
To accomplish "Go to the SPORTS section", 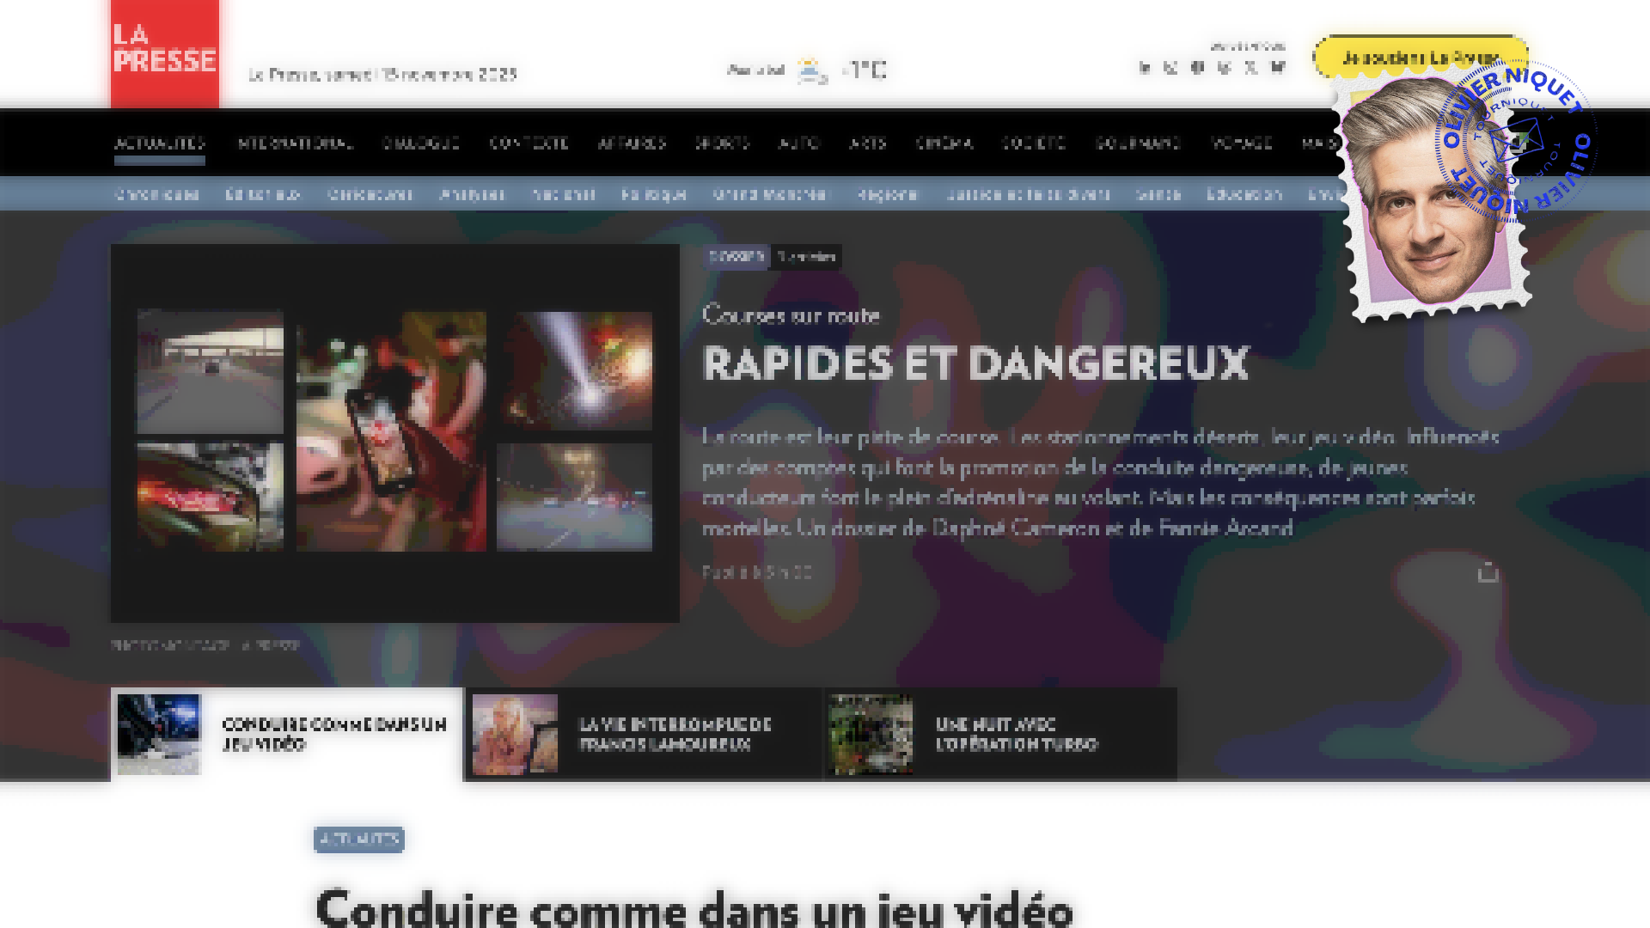I will pos(723,143).
